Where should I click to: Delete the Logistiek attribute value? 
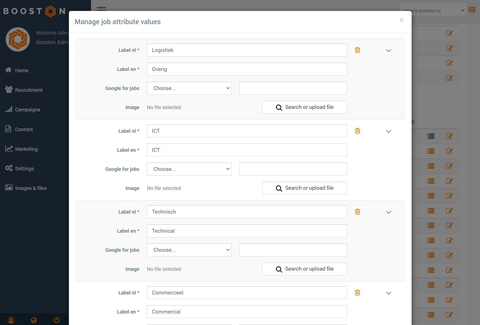357,50
